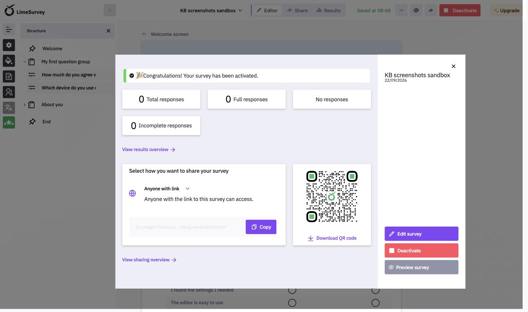Click the plus add button in top bar

pyautogui.click(x=110, y=11)
